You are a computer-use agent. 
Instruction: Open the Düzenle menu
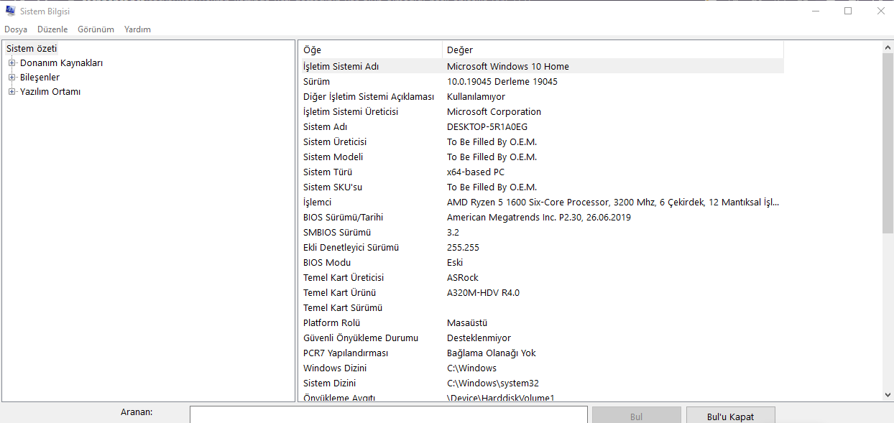[52, 29]
